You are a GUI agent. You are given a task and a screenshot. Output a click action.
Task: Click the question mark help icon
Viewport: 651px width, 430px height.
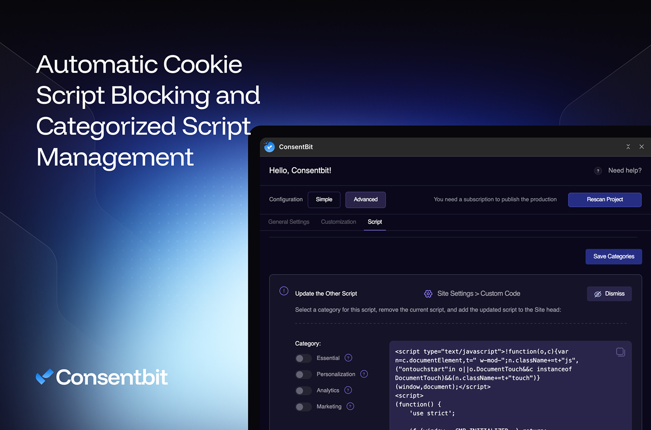[x=598, y=171]
